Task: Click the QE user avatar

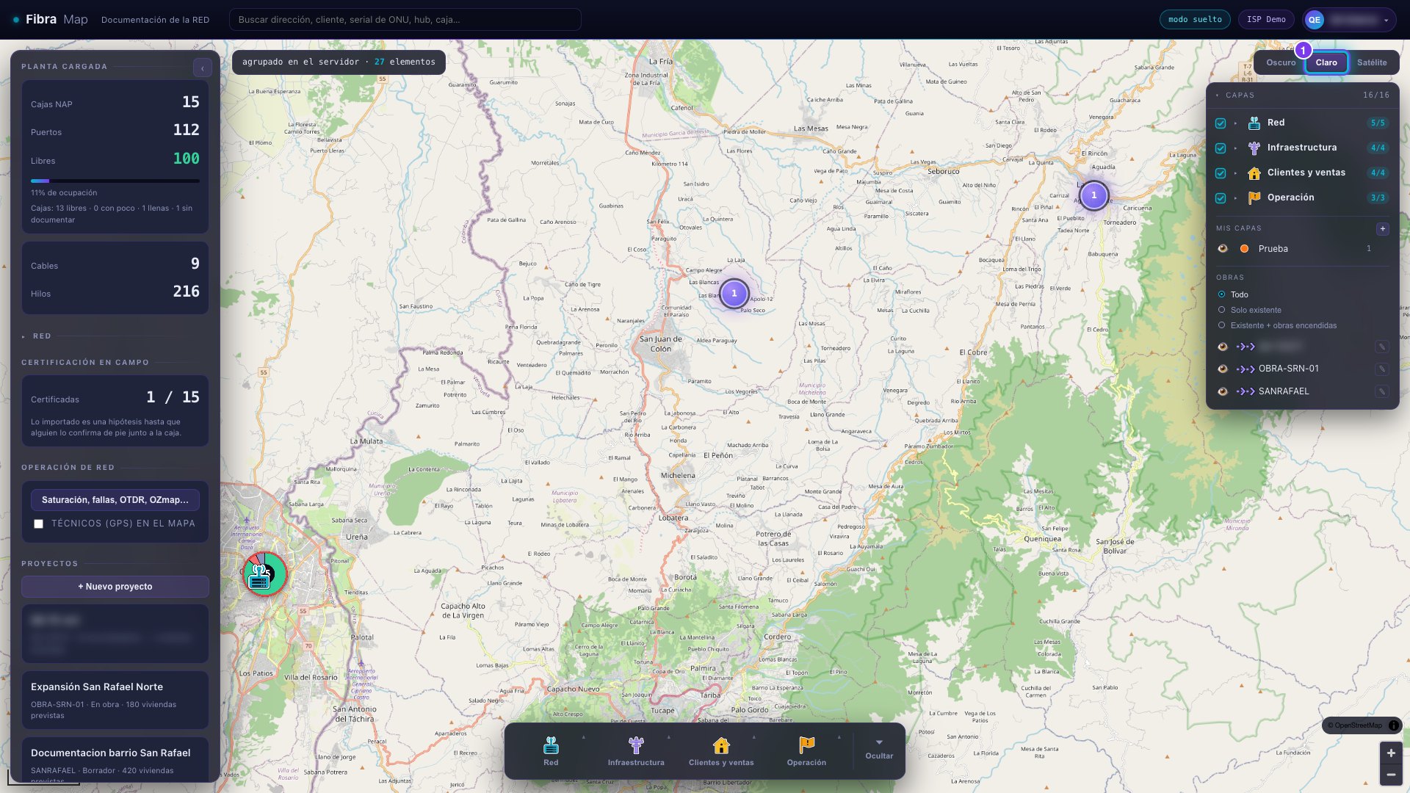Action: pyautogui.click(x=1315, y=20)
